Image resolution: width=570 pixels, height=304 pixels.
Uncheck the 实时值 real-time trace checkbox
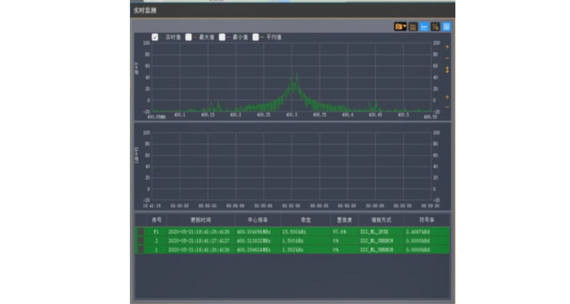tap(155, 37)
